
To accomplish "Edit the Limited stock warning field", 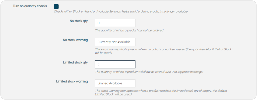I will point(115,83).
